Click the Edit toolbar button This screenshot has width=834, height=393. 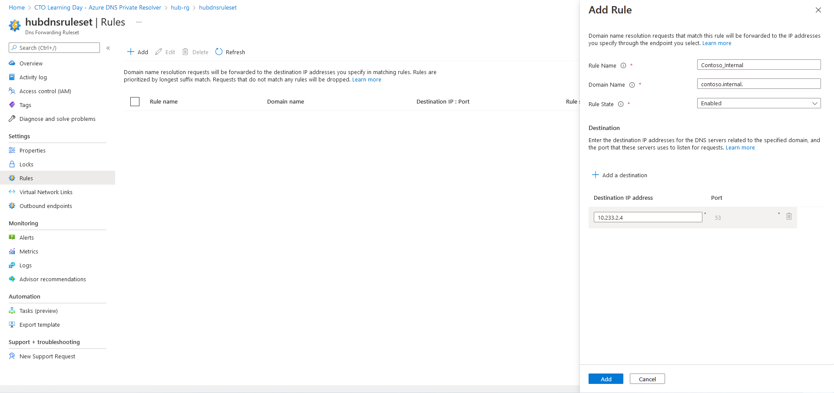point(165,52)
